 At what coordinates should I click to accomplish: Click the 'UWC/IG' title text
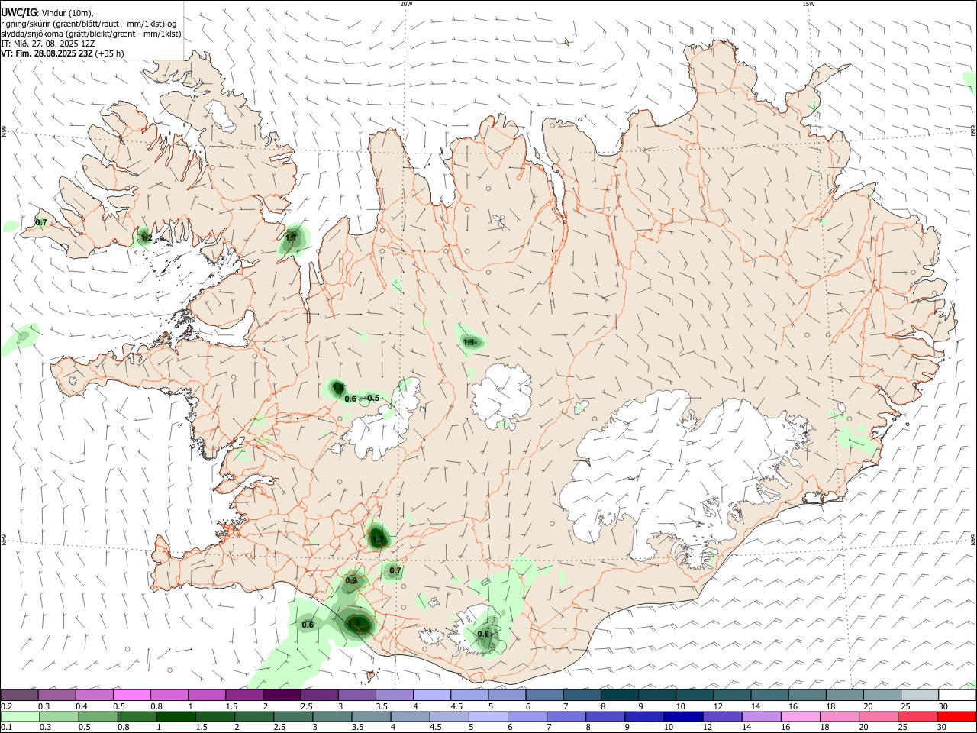(18, 13)
